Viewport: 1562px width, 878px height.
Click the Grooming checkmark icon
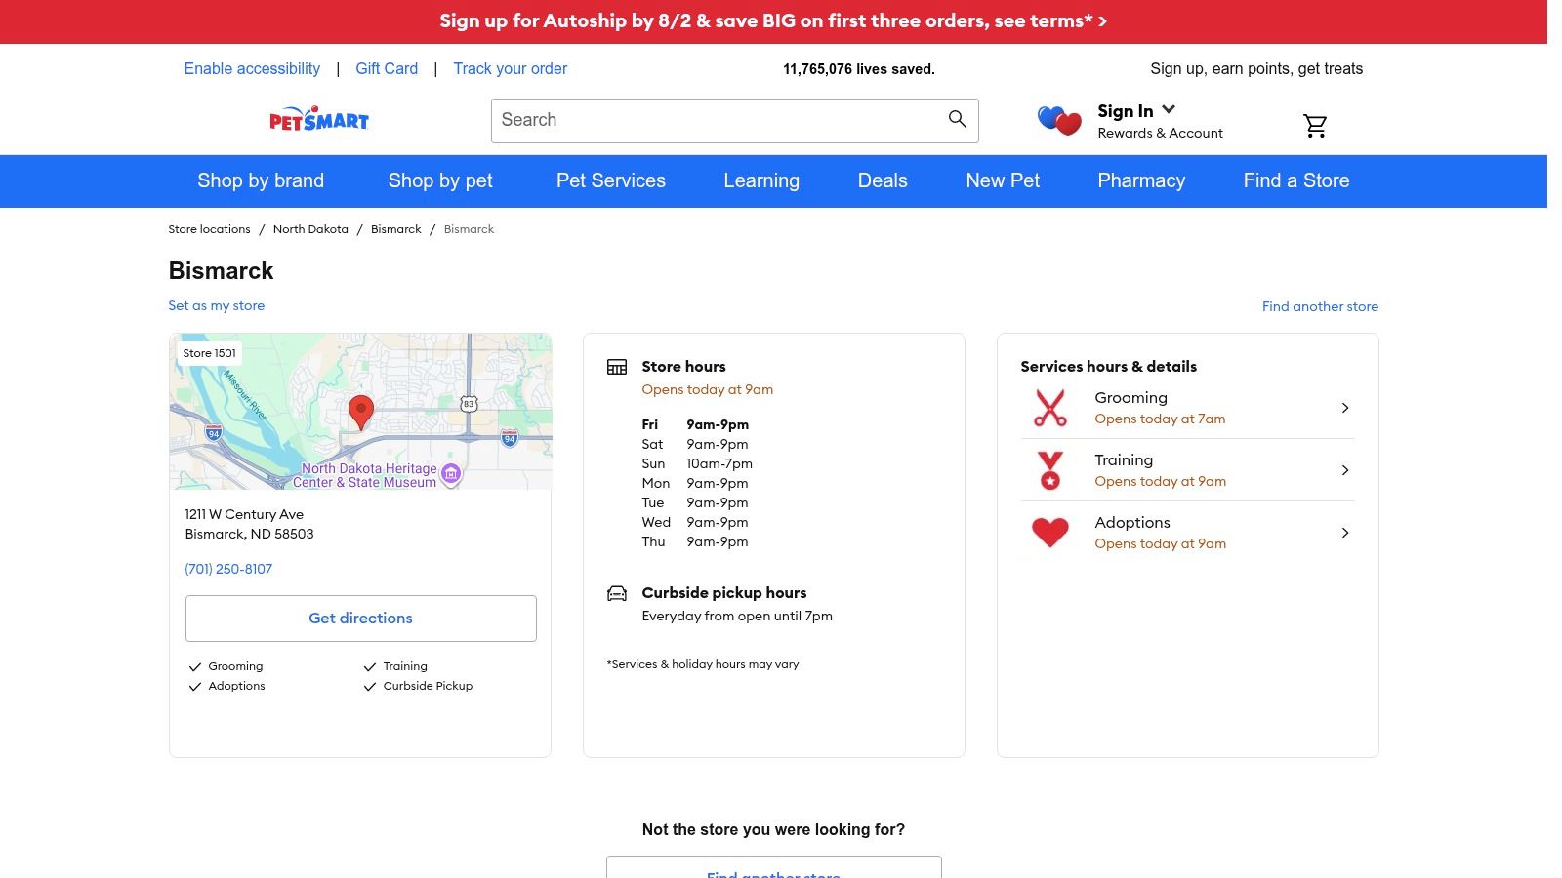[x=194, y=667]
